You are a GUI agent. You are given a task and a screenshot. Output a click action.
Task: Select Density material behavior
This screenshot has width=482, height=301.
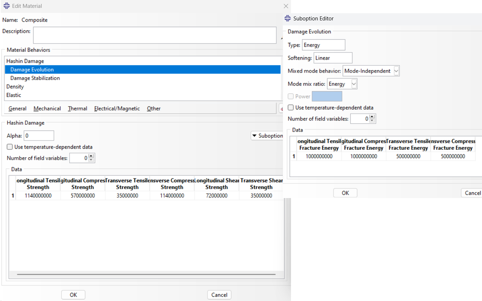(x=143, y=87)
